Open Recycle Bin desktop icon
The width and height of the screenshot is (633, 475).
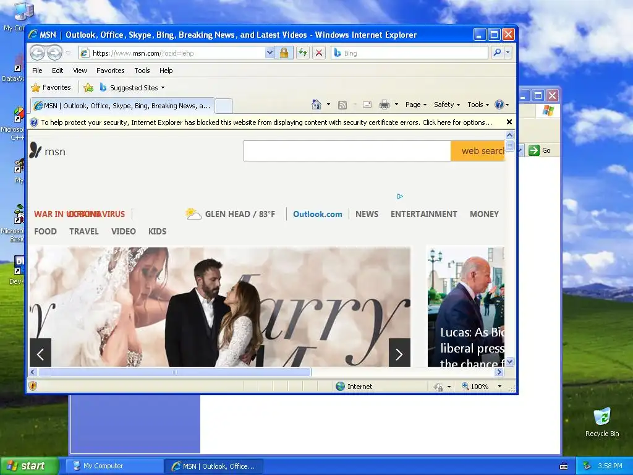(x=602, y=422)
